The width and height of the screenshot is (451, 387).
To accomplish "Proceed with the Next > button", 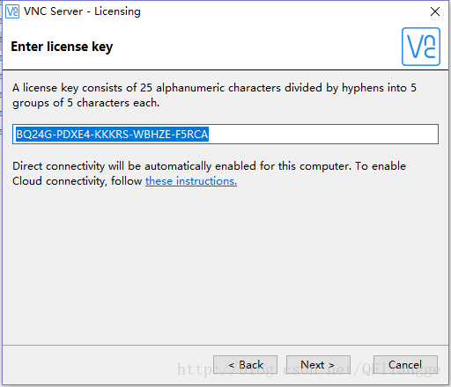I will pos(318,365).
